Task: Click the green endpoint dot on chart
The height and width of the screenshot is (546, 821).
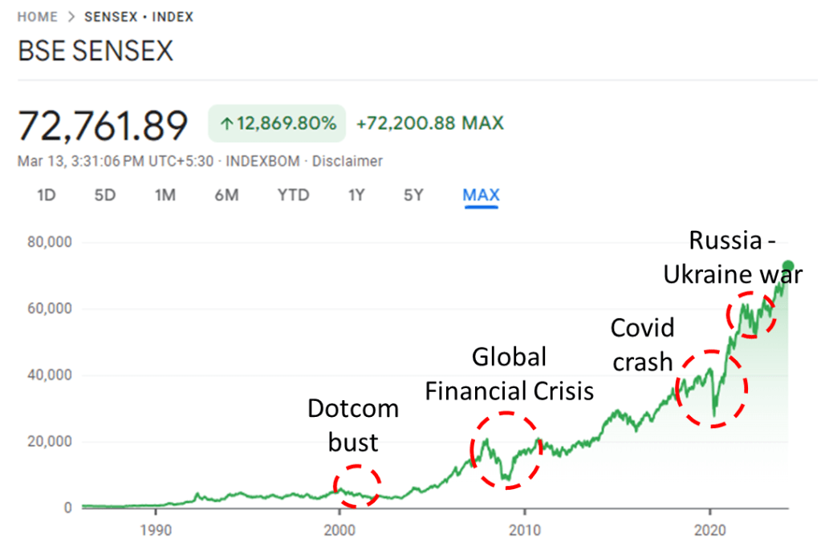Action: pyautogui.click(x=788, y=266)
